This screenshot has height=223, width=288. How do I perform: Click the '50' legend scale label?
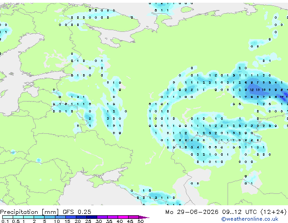141,221
